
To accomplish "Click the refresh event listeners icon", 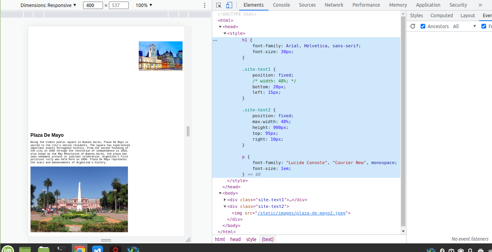I will pos(412,26).
